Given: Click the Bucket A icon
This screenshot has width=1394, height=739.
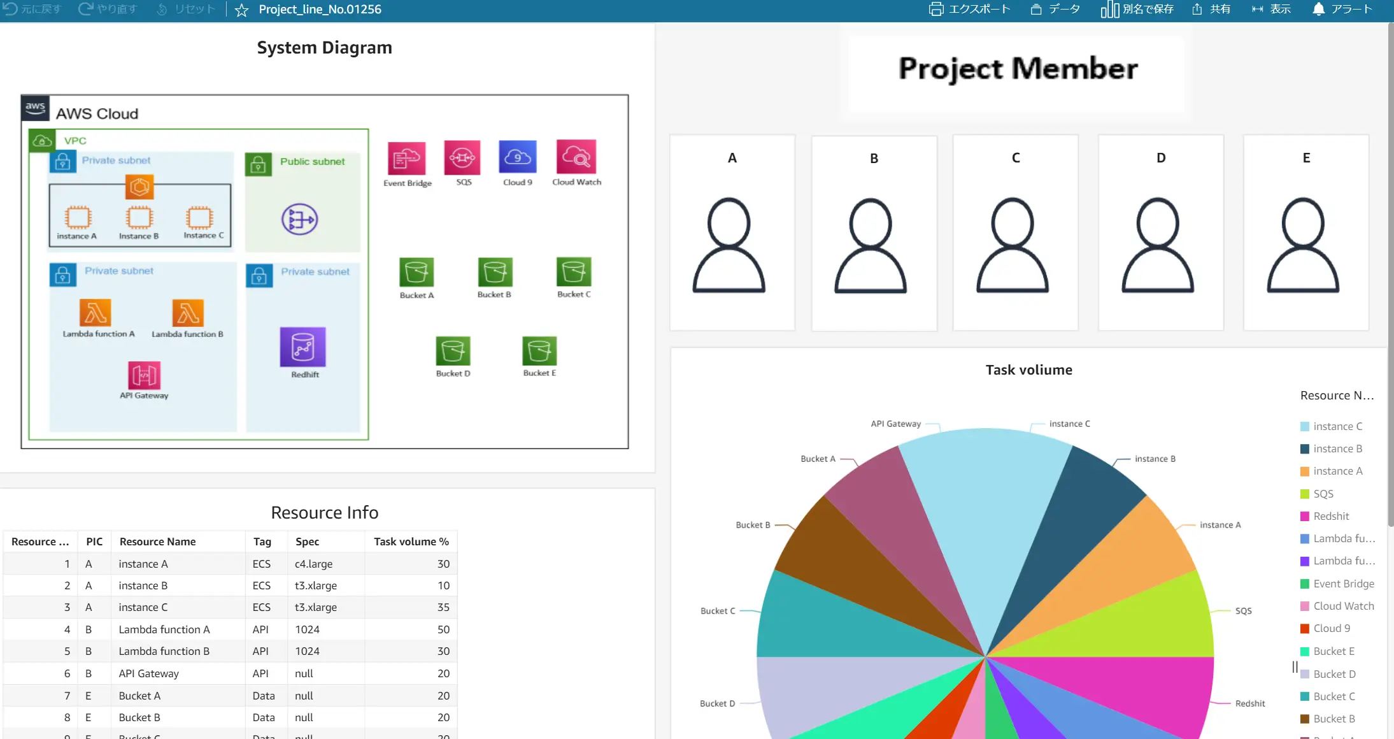Looking at the screenshot, I should pos(416,272).
